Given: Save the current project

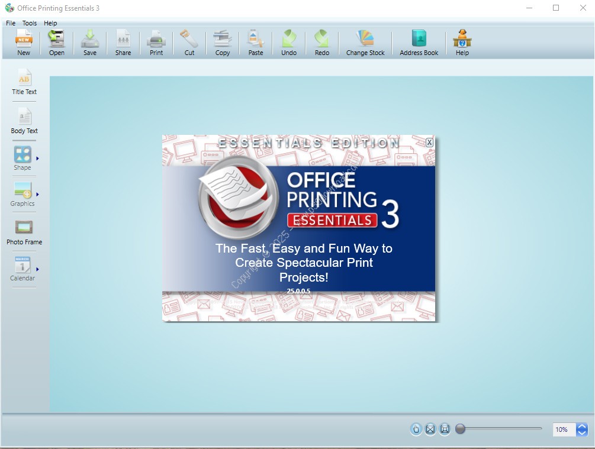Looking at the screenshot, I should (x=90, y=43).
